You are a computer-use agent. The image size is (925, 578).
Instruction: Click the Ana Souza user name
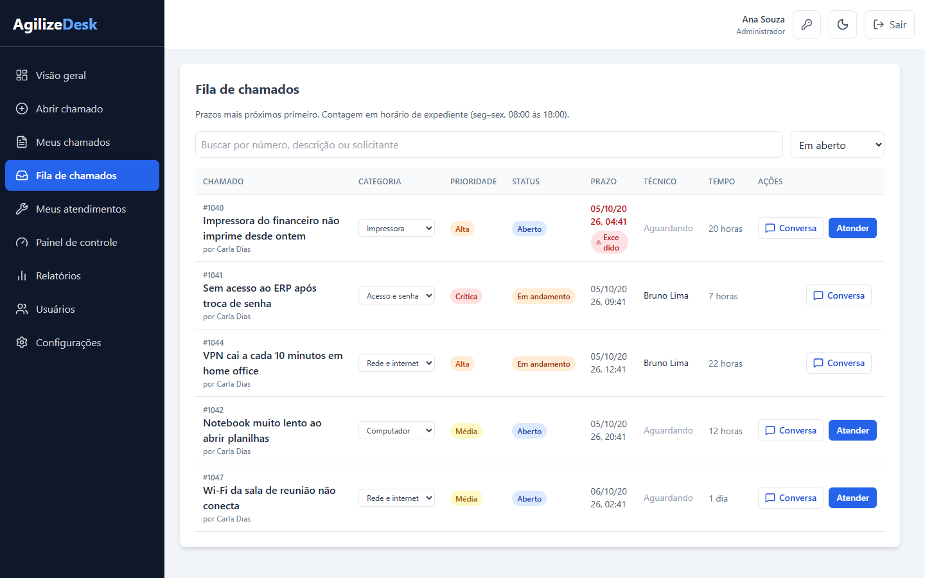763,19
